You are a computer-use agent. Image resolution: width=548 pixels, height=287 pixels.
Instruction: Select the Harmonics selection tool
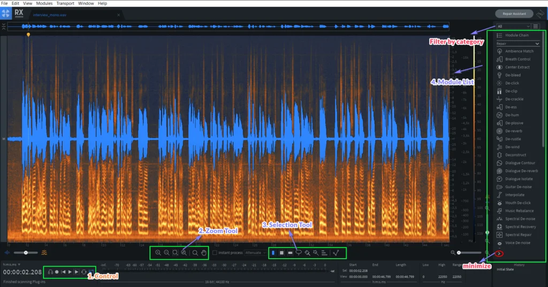324,253
